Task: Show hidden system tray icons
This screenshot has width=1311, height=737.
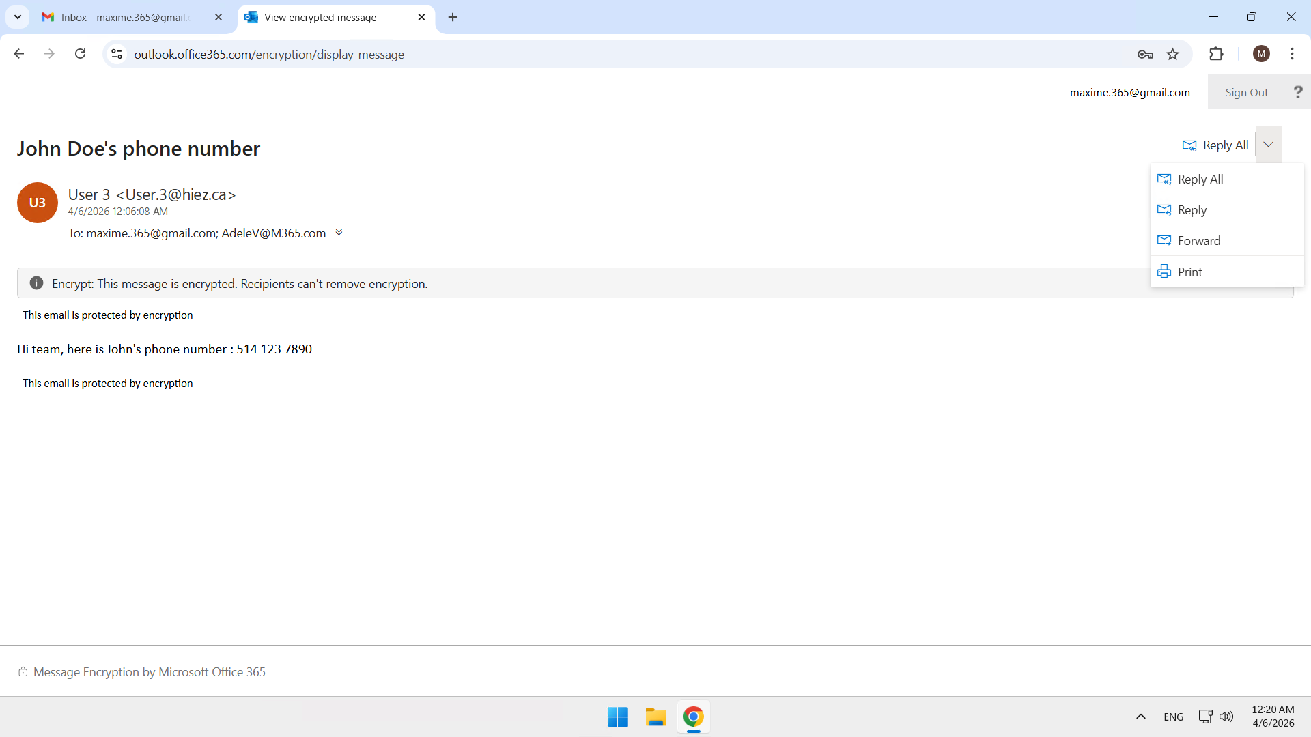Action: click(1140, 717)
